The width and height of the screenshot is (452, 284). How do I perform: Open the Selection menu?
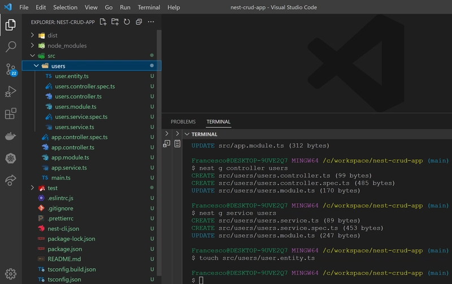(x=65, y=7)
